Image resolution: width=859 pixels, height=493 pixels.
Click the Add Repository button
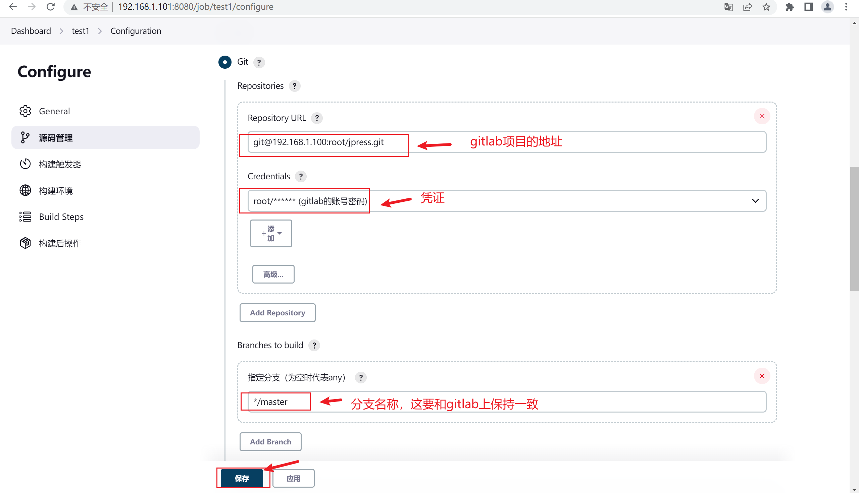277,313
